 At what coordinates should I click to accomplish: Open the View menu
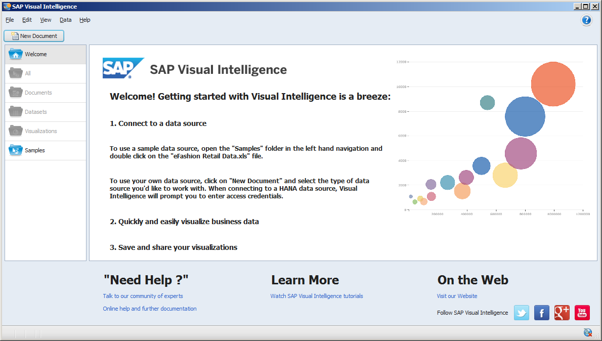tap(46, 20)
